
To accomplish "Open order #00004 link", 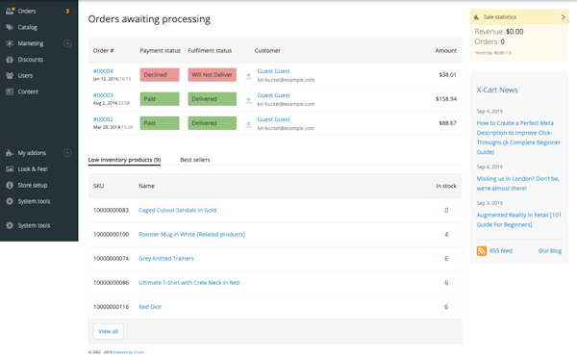I will 103,71.
